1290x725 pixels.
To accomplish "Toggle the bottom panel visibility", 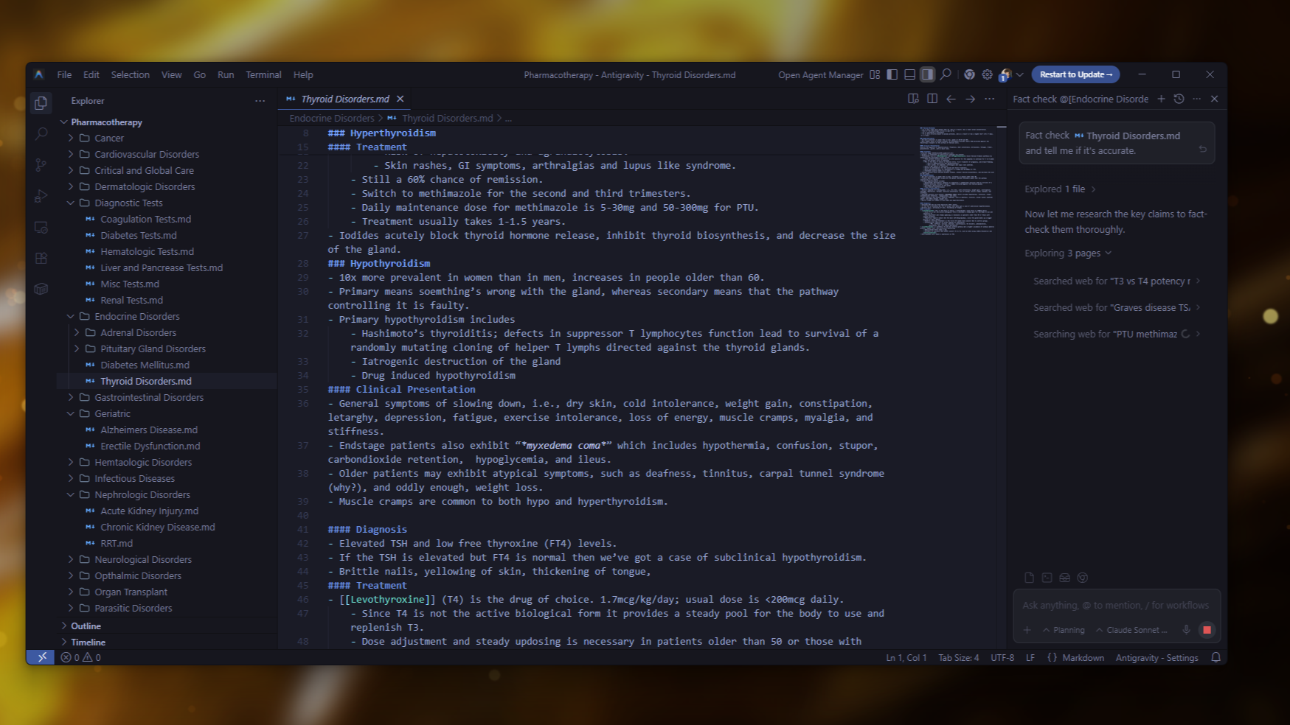I will click(x=910, y=74).
